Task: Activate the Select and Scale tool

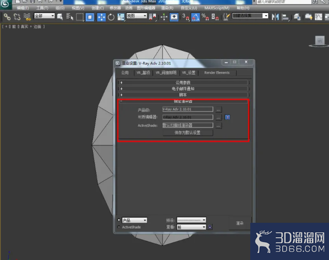Action: (121, 17)
